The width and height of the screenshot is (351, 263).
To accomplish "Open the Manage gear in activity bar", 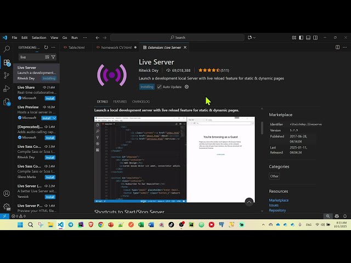I will (7, 207).
